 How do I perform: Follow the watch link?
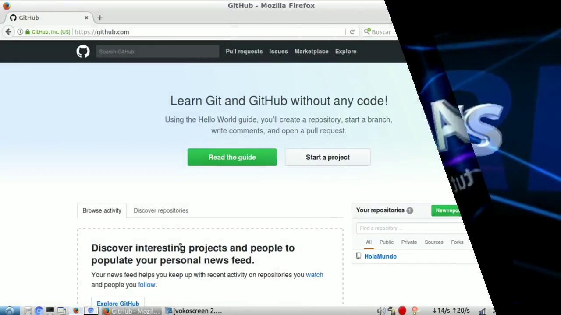(314, 275)
